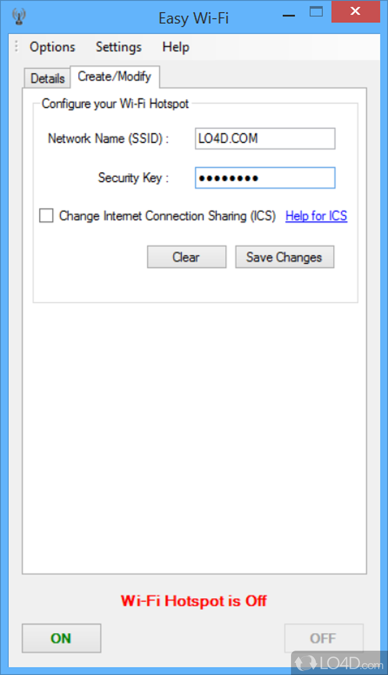The width and height of the screenshot is (388, 675).
Task: Select the Create/Modify tab
Action: click(114, 77)
